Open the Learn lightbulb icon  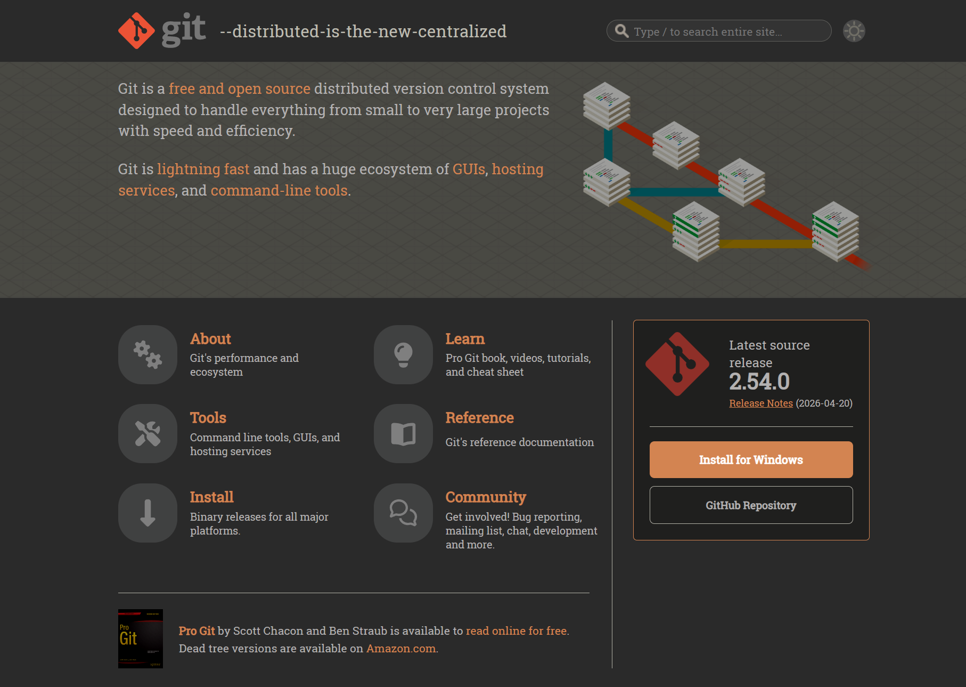[x=403, y=354]
